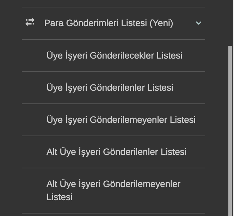234x216 pixels.
Task: Click the merchant 'Gönderilenler' list row
Action: coord(110,88)
